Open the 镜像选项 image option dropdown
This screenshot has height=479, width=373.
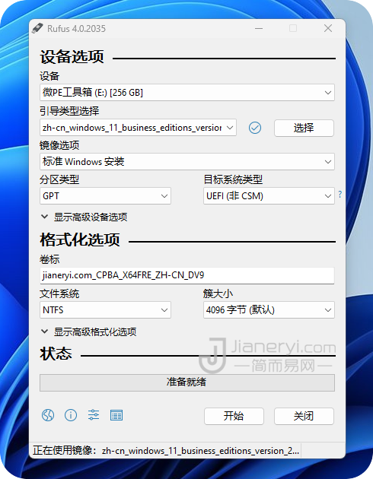point(187,161)
